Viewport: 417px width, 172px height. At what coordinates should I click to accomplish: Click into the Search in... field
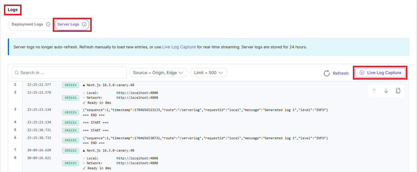[x=69, y=73]
